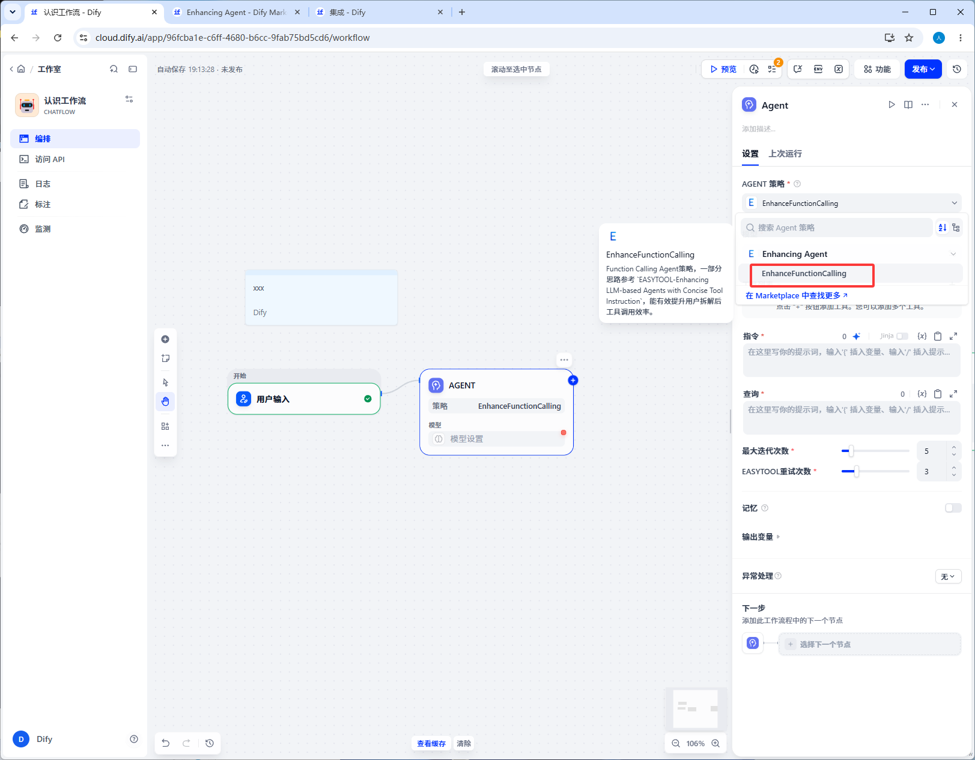975x760 pixels.
Task: Toggle the Jinja switch for 指令
Action: (902, 336)
